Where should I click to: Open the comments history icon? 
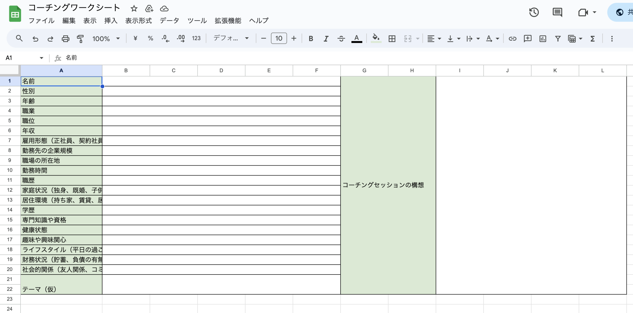coord(557,12)
